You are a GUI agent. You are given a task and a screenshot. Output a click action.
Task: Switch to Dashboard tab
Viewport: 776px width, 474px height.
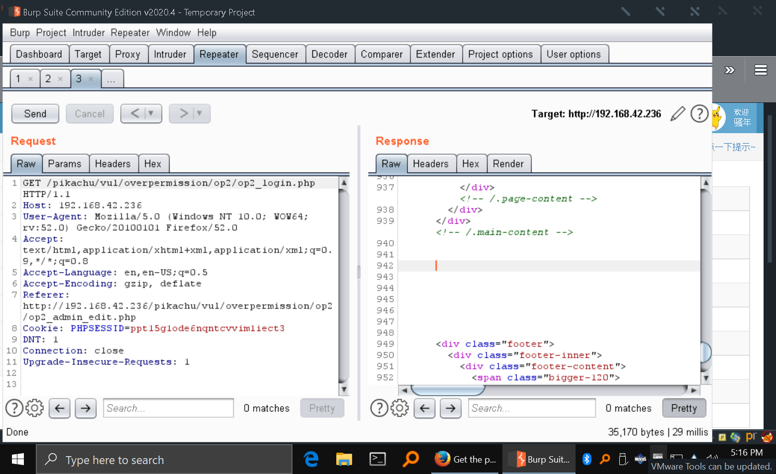(39, 54)
